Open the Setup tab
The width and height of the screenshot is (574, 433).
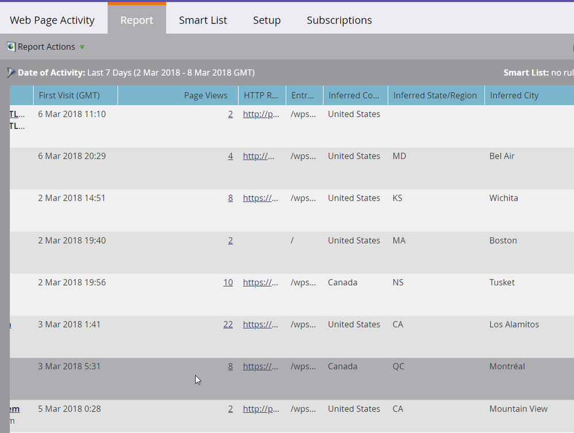click(x=267, y=20)
